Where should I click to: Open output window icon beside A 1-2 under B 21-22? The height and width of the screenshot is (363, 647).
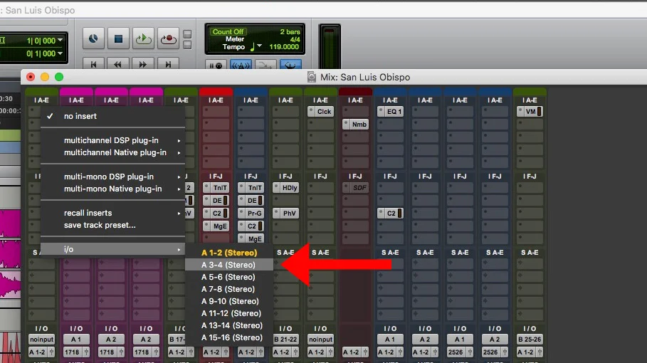pos(295,352)
